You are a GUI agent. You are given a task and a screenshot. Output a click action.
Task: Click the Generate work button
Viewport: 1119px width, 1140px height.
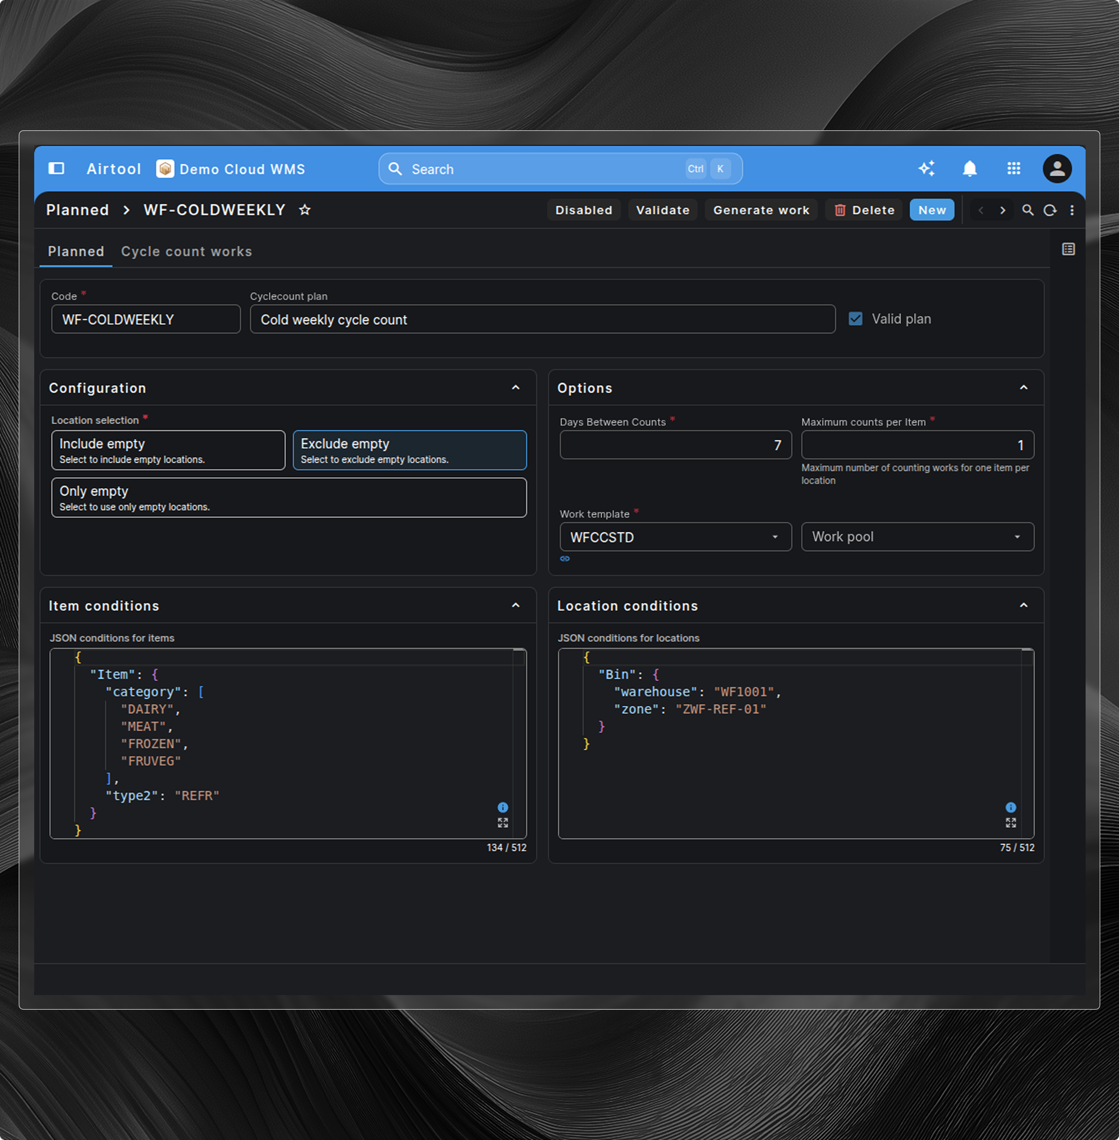coord(761,210)
